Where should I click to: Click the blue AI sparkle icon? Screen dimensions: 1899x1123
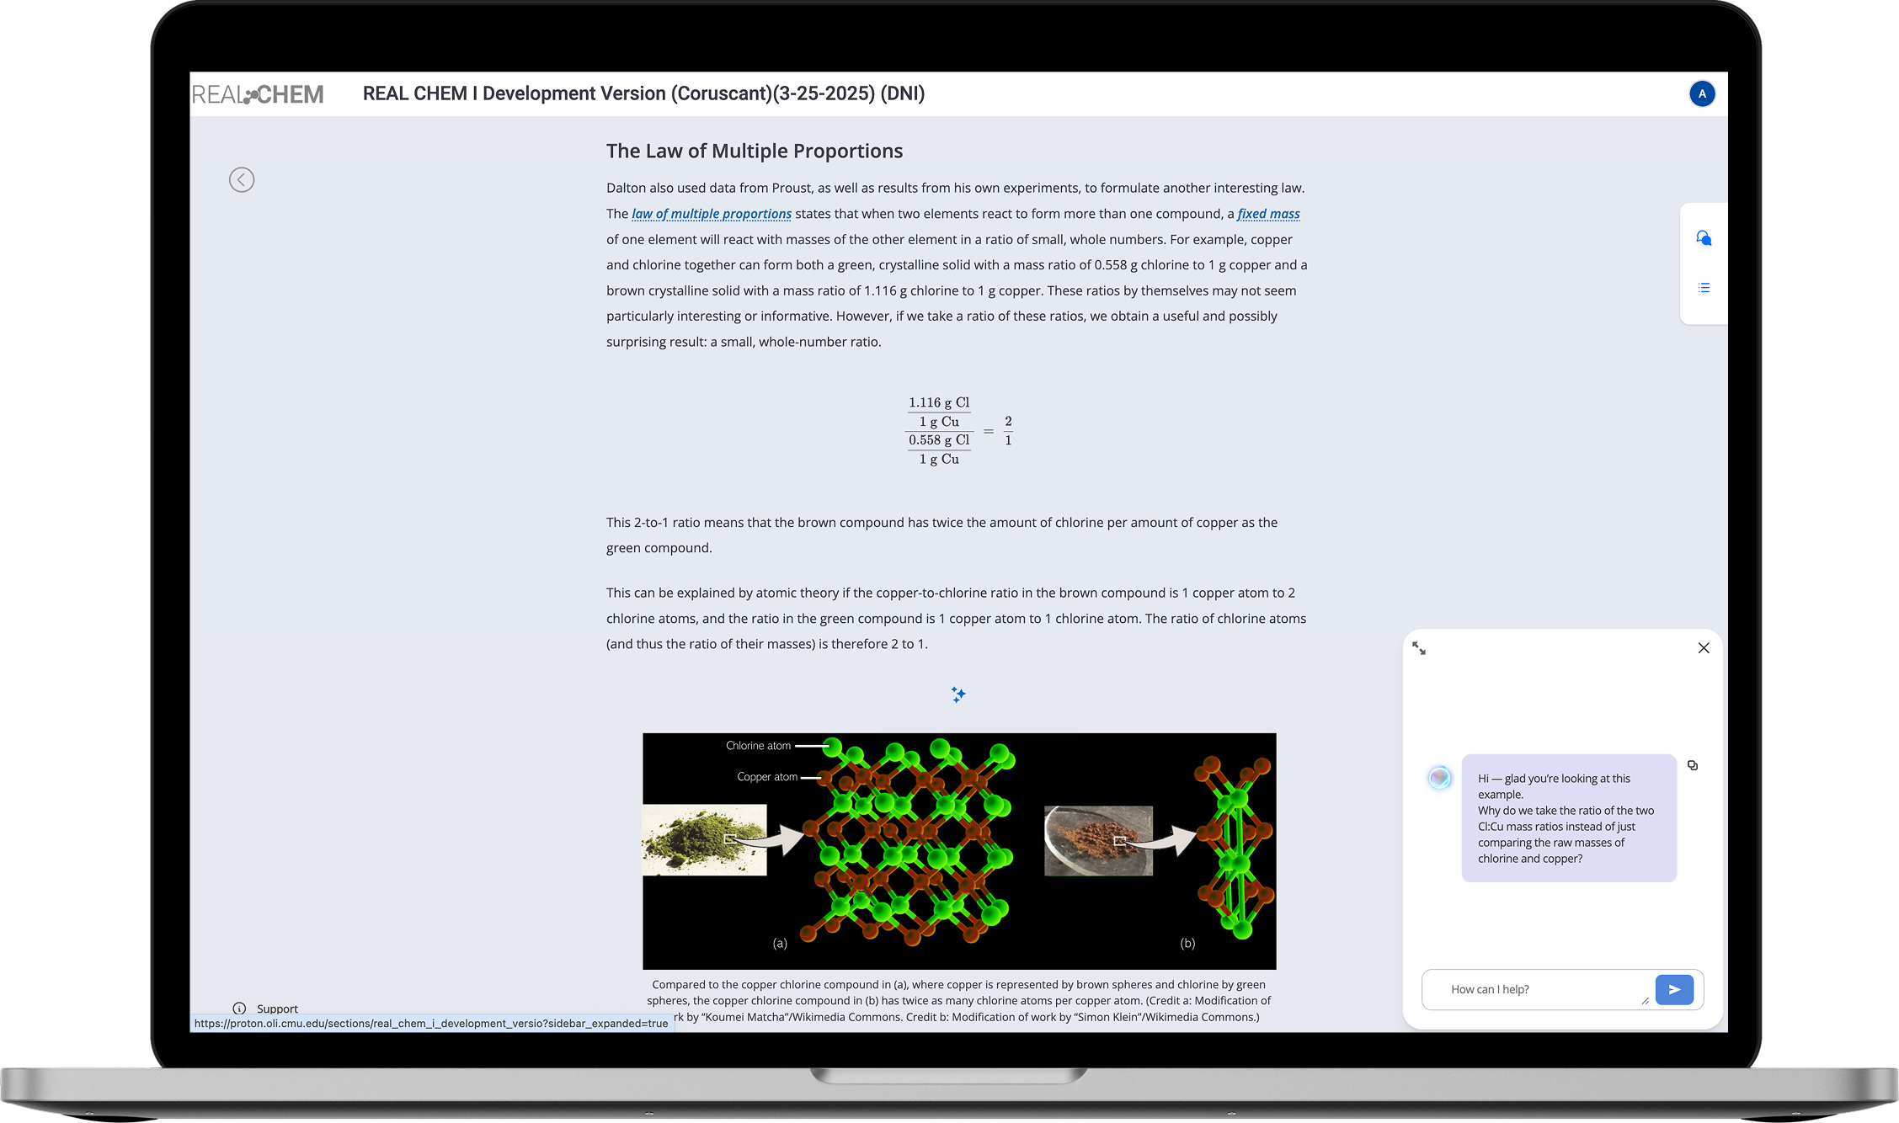pos(958,695)
